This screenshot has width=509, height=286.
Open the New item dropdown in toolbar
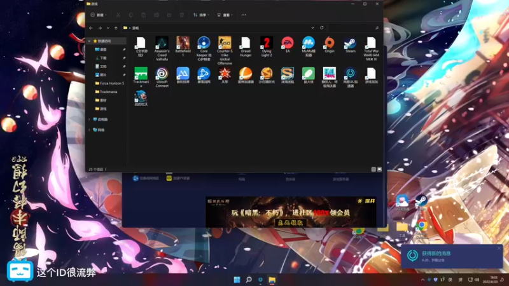pyautogui.click(x=99, y=15)
